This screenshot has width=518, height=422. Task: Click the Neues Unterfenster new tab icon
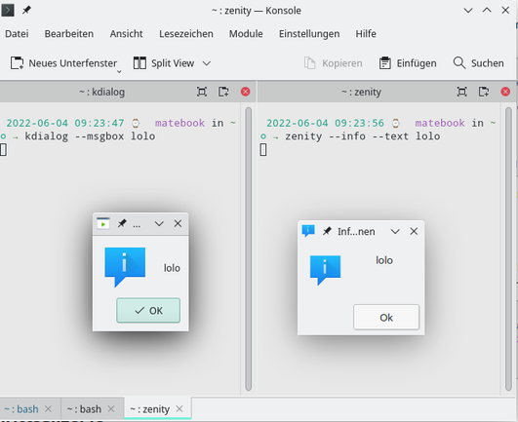pyautogui.click(x=18, y=62)
